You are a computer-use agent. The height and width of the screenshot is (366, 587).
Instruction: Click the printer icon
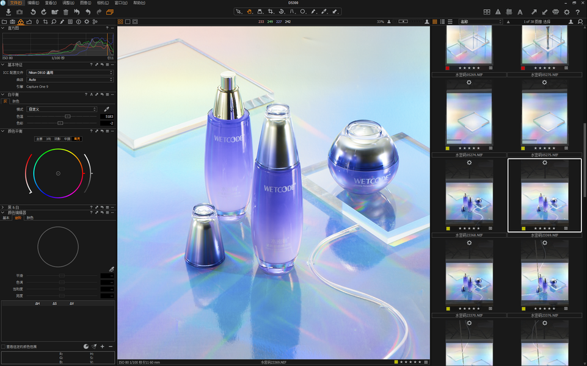[556, 12]
